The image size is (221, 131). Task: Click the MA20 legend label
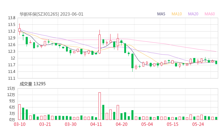tap(193, 14)
